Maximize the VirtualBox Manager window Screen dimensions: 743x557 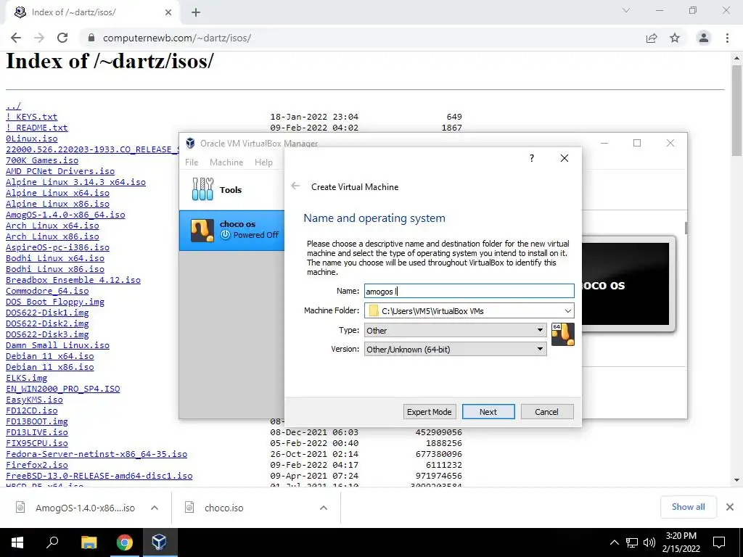(x=637, y=143)
